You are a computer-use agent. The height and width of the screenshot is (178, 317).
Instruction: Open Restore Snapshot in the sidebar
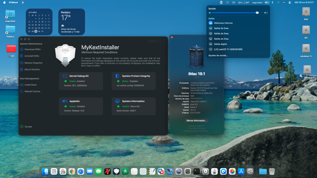(31, 63)
